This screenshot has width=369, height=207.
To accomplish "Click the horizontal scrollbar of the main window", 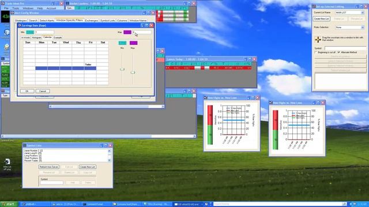I will tap(99, 136).
